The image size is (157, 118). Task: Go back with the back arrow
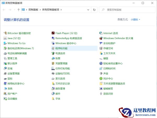click(4, 10)
